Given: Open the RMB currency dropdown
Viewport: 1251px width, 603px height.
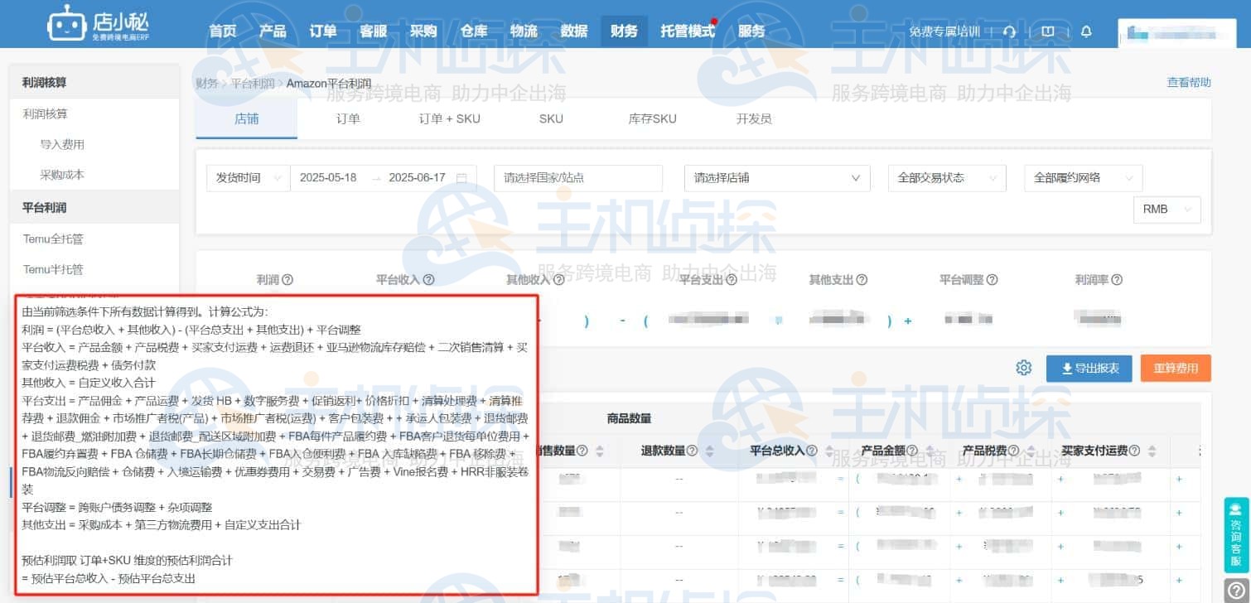Looking at the screenshot, I should click(x=1166, y=209).
